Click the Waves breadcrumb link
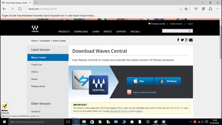 point(34,41)
